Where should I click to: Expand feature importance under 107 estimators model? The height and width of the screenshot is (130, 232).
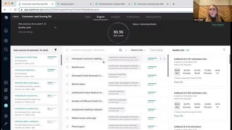point(188,78)
